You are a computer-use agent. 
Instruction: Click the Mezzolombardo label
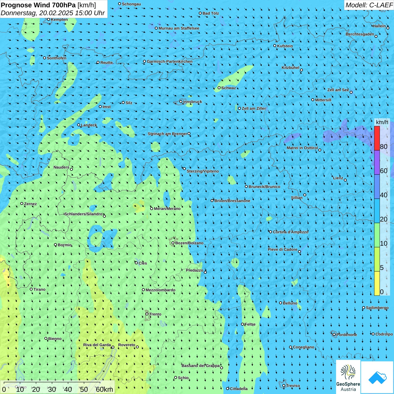pos(160,290)
